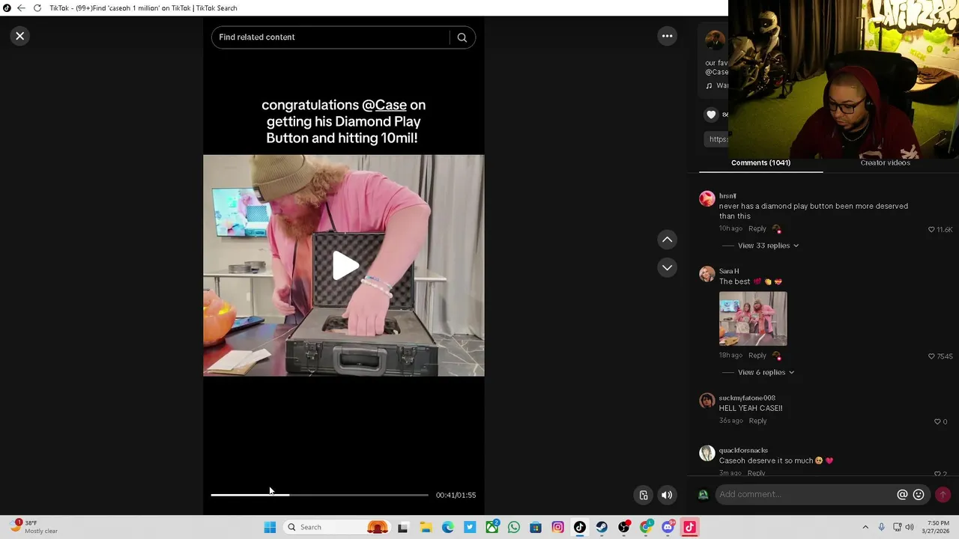This screenshot has height=539, width=959.
Task: Like the HELL YEAH CASE!! comment
Action: (x=937, y=421)
